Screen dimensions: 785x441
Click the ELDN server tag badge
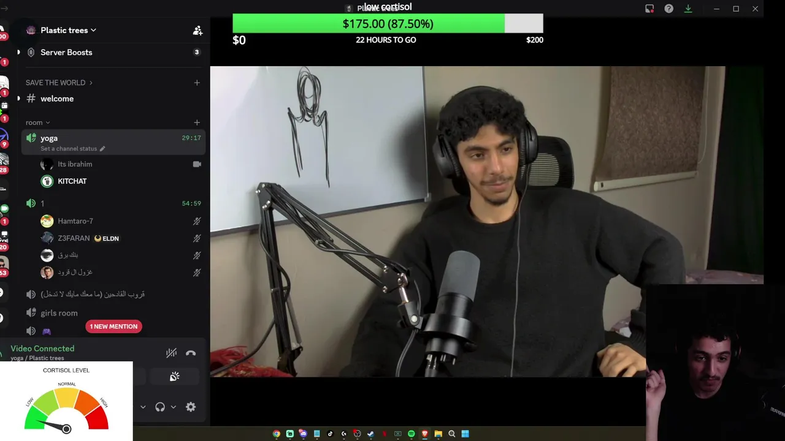tap(107, 238)
